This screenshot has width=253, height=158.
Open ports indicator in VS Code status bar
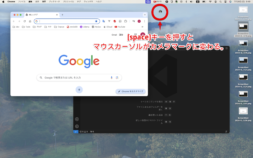click(x=92, y=132)
